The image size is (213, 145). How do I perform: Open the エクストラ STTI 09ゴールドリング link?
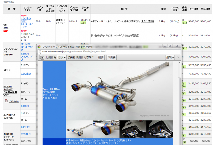coord(27,23)
